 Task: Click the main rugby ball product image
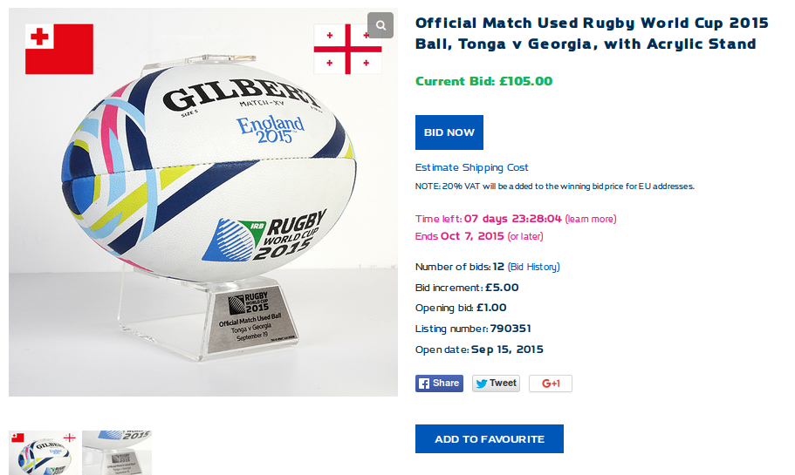[x=203, y=202]
